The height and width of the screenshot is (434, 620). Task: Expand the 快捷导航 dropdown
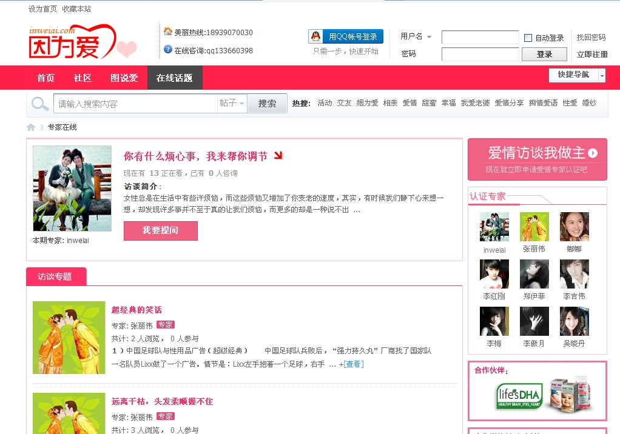pyautogui.click(x=602, y=75)
